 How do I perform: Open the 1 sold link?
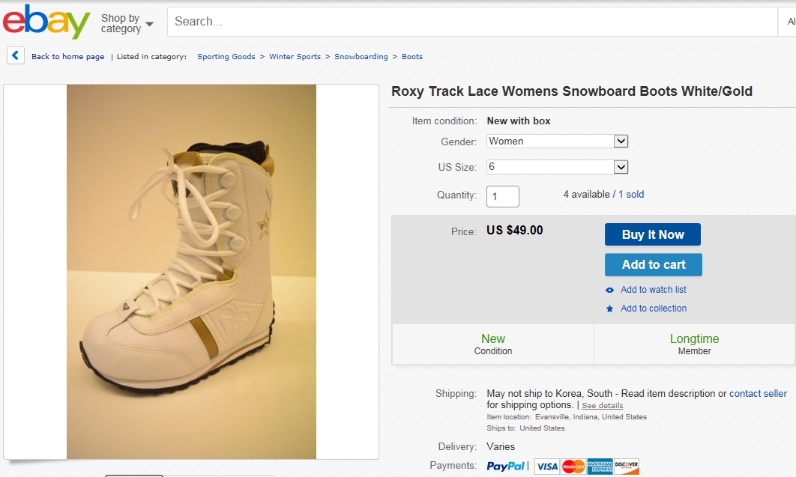[x=631, y=195]
